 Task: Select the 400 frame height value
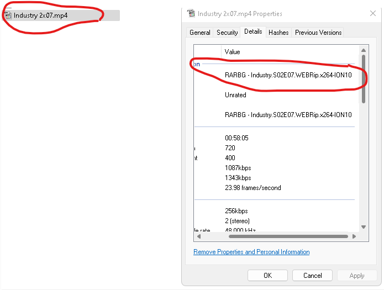coord(230,158)
